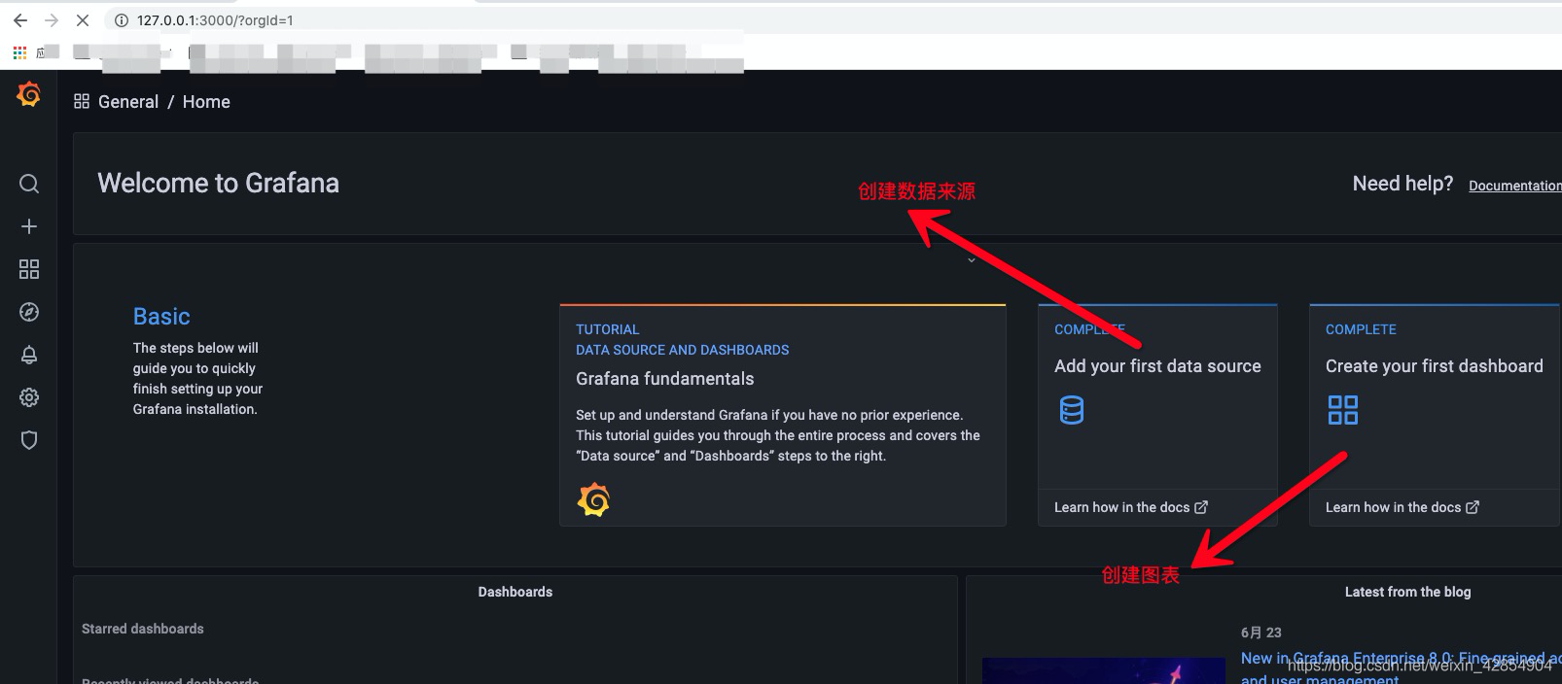Open the Server Admin shield icon
Screen dimensions: 1562x684
pyautogui.click(x=29, y=440)
